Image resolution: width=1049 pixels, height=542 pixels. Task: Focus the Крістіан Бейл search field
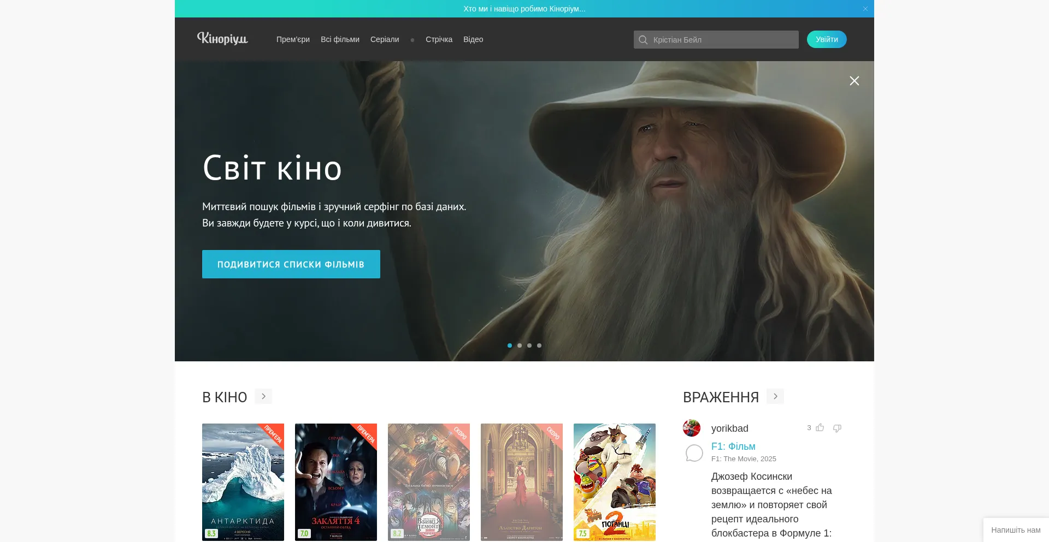point(716,39)
